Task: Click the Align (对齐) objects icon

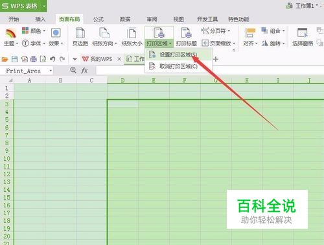Action: 250,33
